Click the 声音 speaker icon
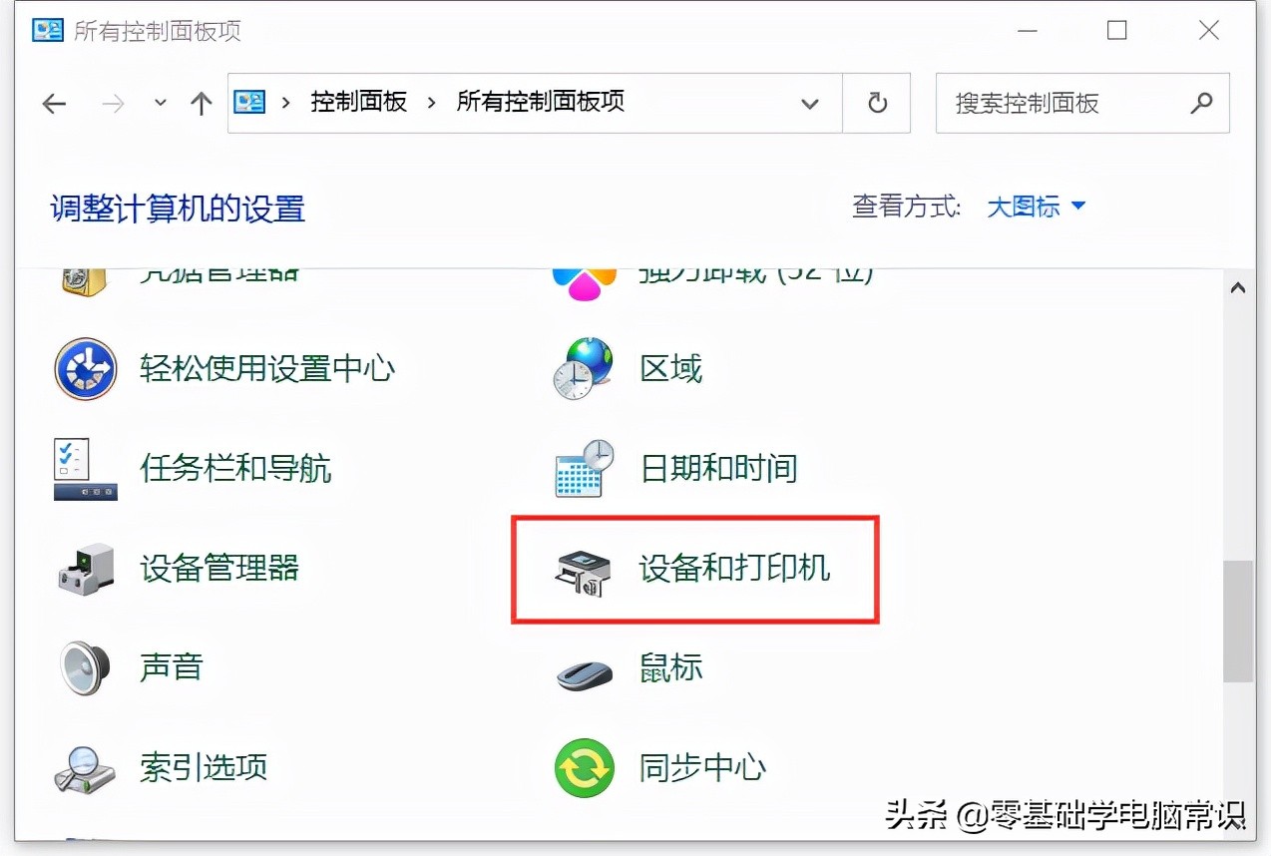This screenshot has height=856, width=1271. coord(85,668)
